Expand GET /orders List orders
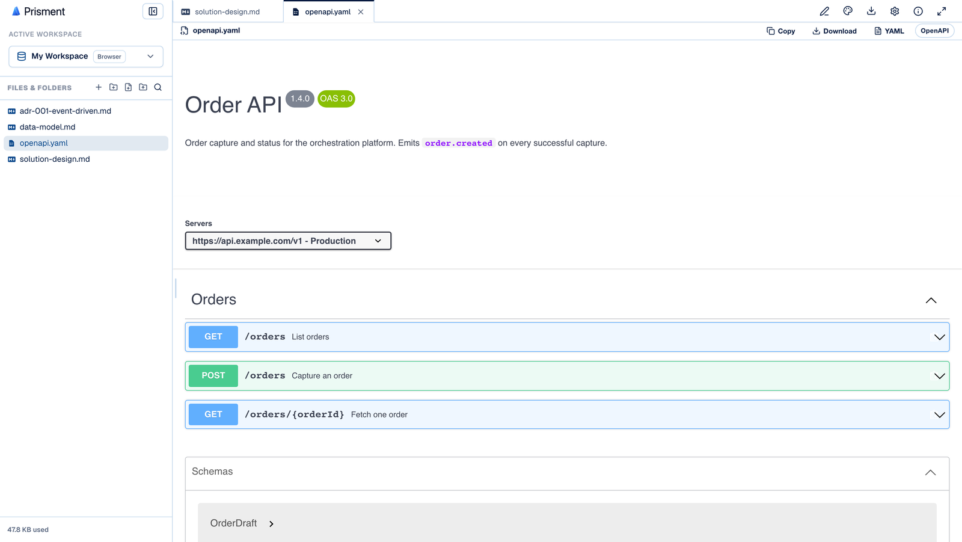This screenshot has width=962, height=542. (939, 337)
